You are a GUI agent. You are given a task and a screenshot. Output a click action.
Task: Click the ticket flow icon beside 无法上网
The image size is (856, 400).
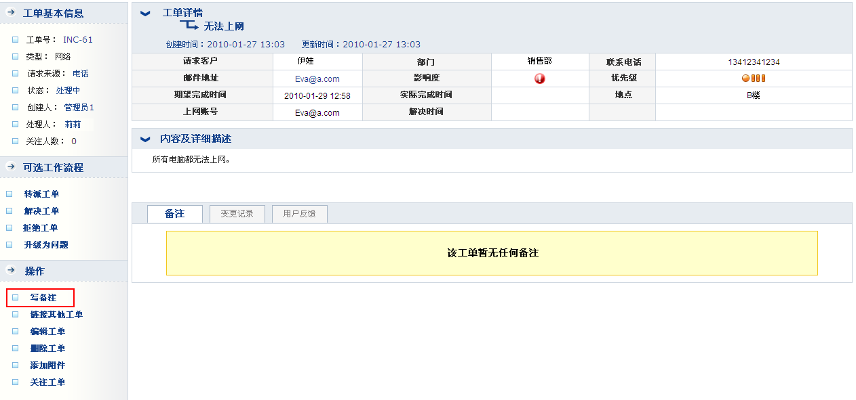point(189,26)
